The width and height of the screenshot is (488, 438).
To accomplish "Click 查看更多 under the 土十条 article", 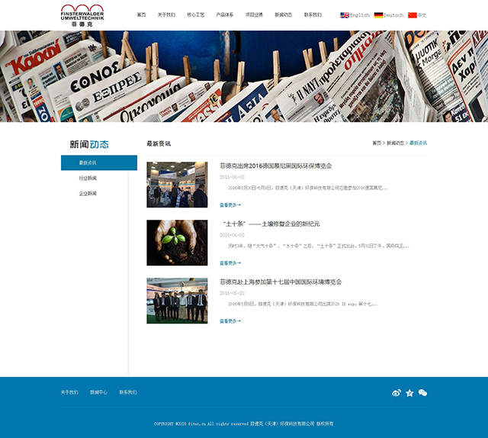I will coord(230,263).
